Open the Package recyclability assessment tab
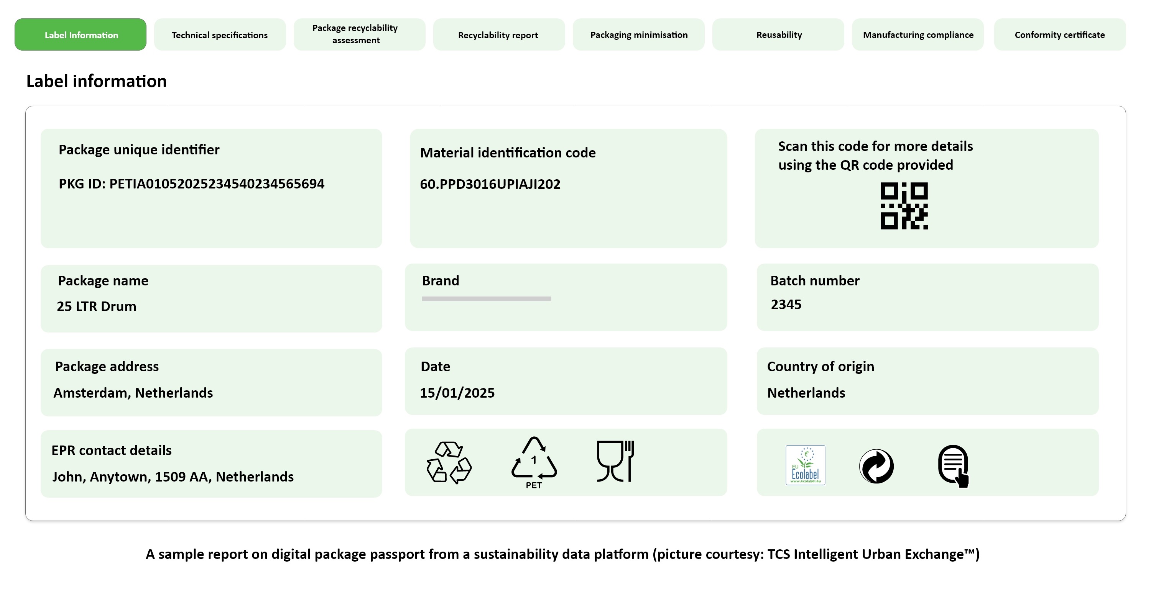The width and height of the screenshot is (1151, 593). point(359,34)
